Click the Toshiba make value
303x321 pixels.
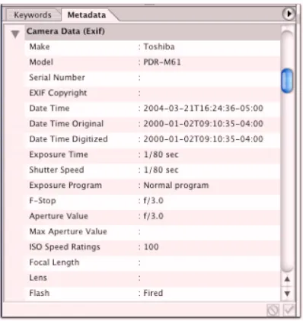pyautogui.click(x=159, y=46)
